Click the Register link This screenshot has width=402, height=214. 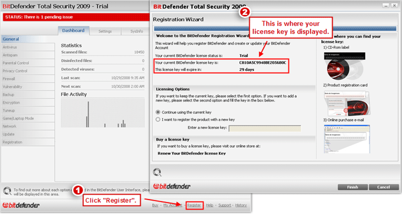[194, 205]
